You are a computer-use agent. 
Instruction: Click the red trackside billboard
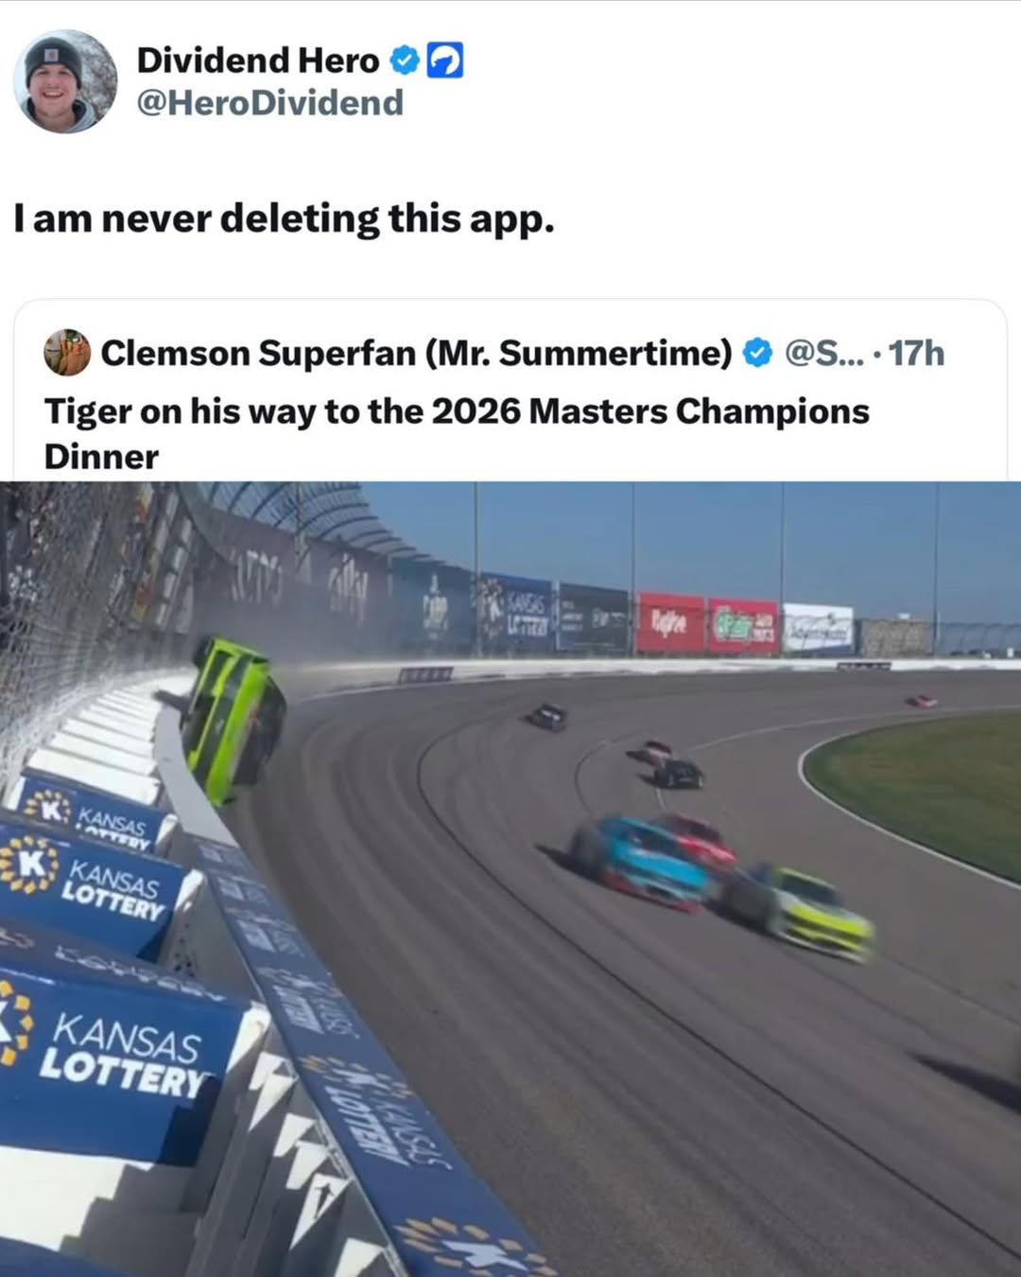click(x=671, y=622)
